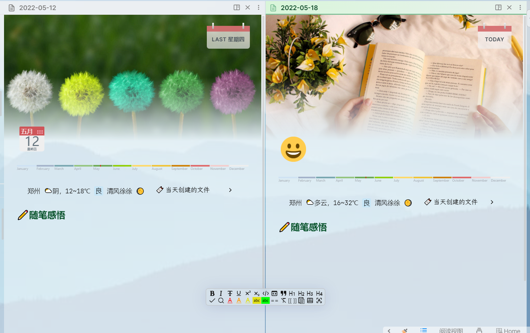Choose the red font color A
The height and width of the screenshot is (333, 530).
(230, 301)
